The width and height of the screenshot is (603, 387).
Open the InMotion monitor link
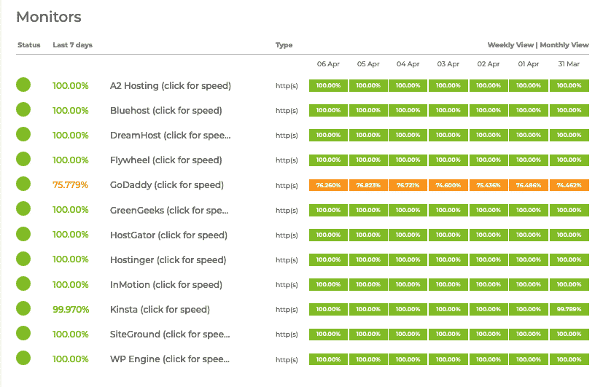pos(166,285)
